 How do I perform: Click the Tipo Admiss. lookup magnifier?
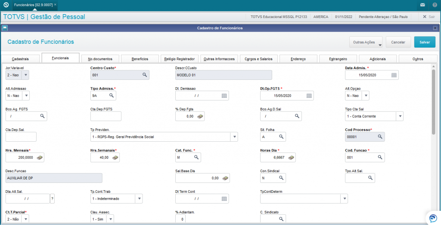(x=112, y=96)
